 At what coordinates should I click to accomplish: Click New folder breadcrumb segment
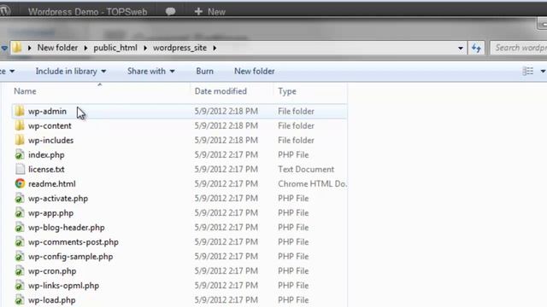click(x=57, y=48)
